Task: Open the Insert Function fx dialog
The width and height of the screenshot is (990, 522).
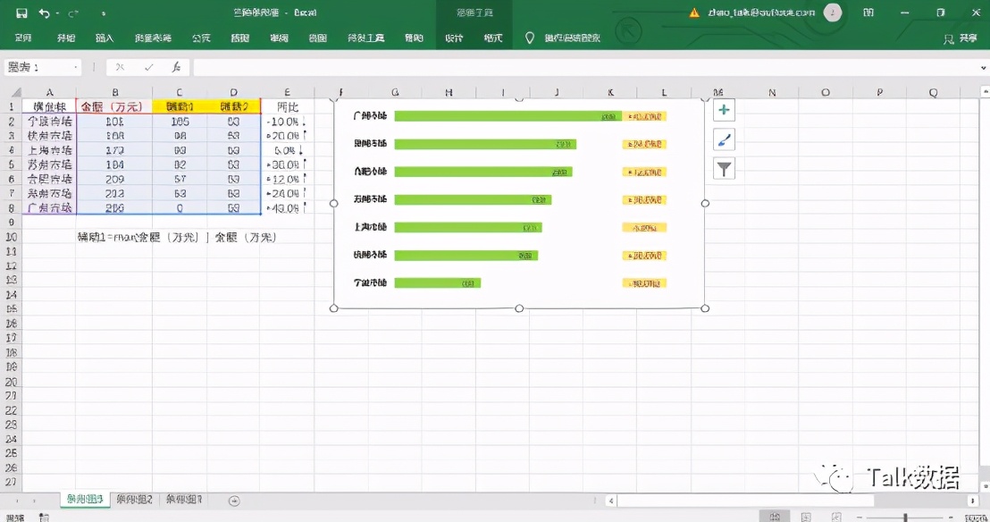Action: [x=176, y=67]
